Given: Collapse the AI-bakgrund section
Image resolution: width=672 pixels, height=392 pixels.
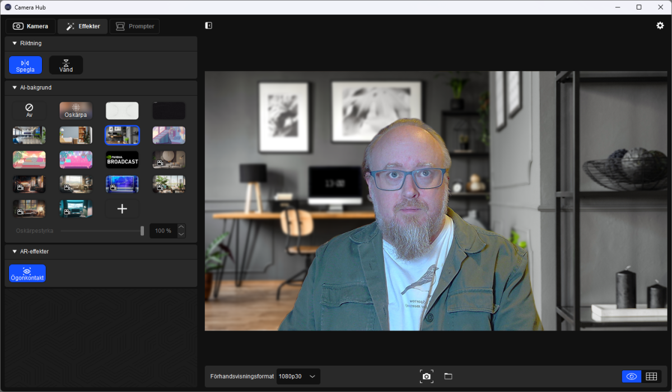Looking at the screenshot, I should pos(14,88).
